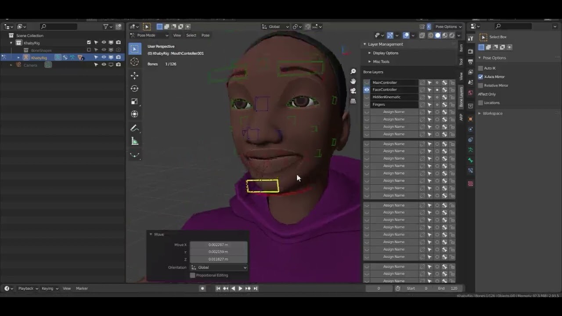Select the Move tool in the viewport toolbar
Viewport: 562px width, 316px height.
tap(134, 75)
